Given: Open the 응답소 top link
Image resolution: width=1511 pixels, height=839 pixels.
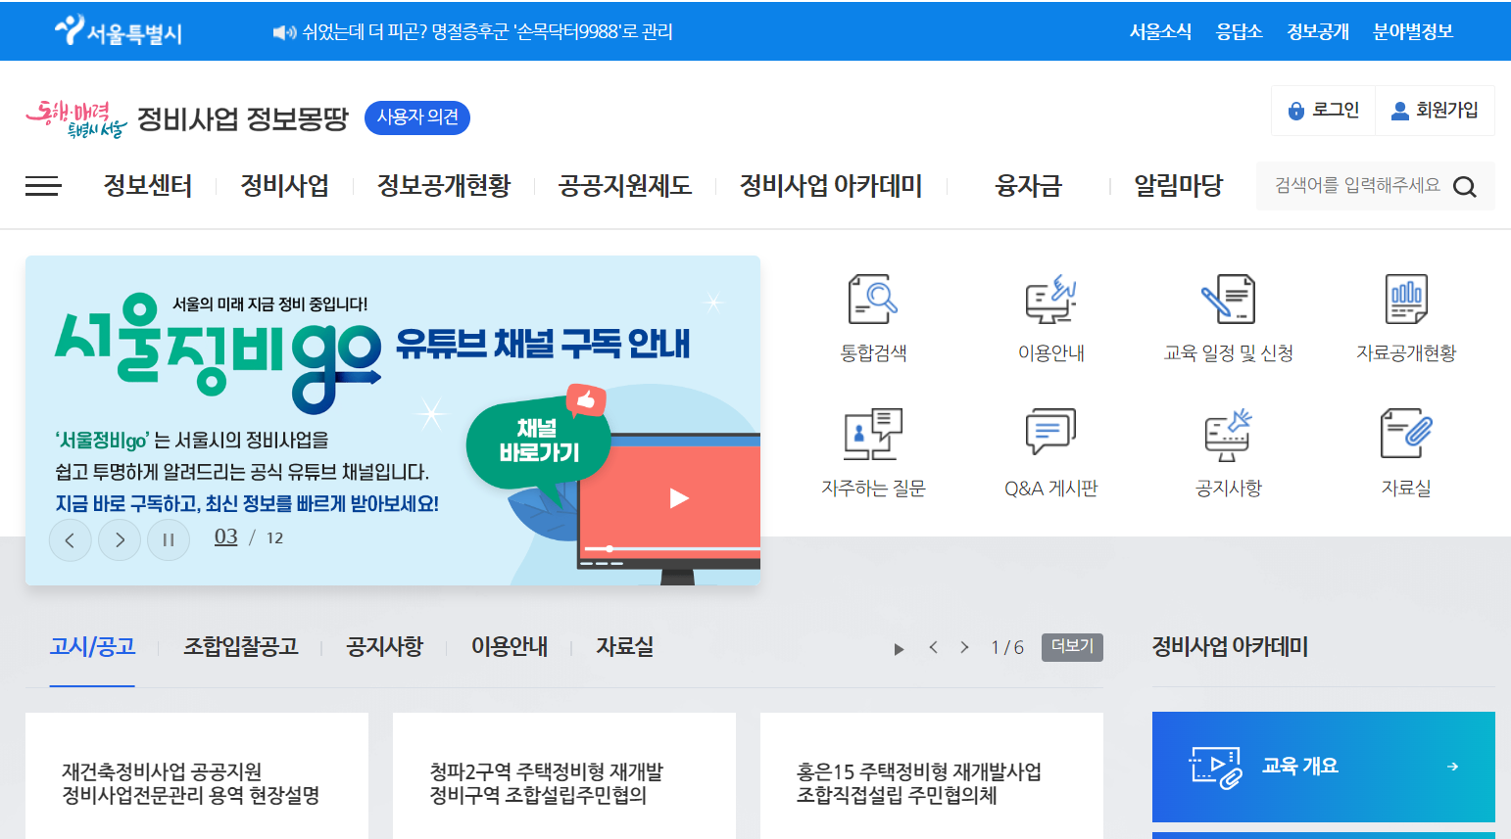Looking at the screenshot, I should tap(1240, 32).
